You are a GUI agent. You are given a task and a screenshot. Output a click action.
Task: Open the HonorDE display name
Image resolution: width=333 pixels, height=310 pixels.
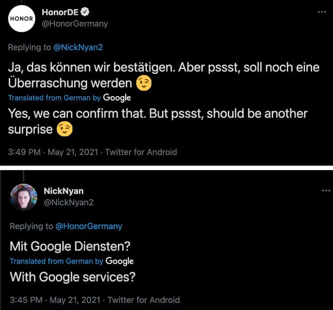click(60, 12)
